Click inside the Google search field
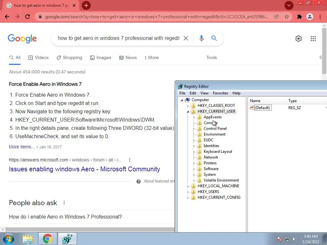 coord(118,38)
